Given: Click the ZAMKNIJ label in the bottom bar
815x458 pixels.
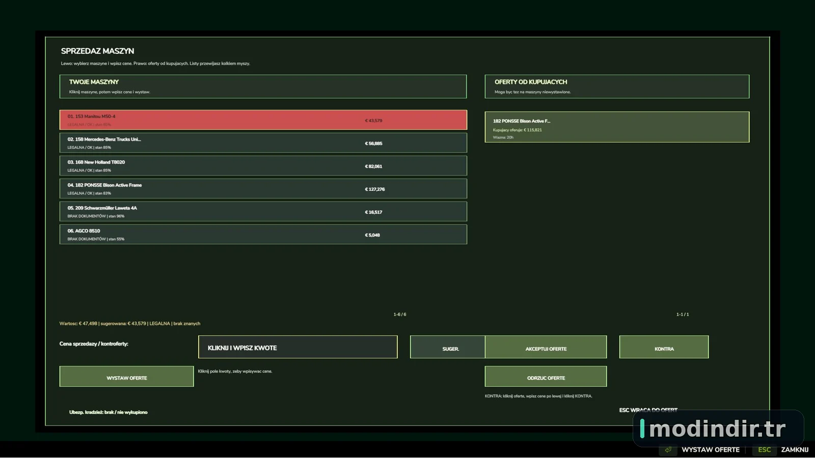Looking at the screenshot, I should 795,450.
